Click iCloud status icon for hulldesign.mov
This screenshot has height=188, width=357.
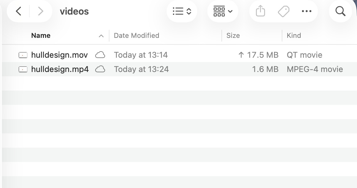[x=100, y=55]
